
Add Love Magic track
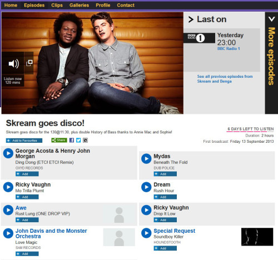pos(27,254)
